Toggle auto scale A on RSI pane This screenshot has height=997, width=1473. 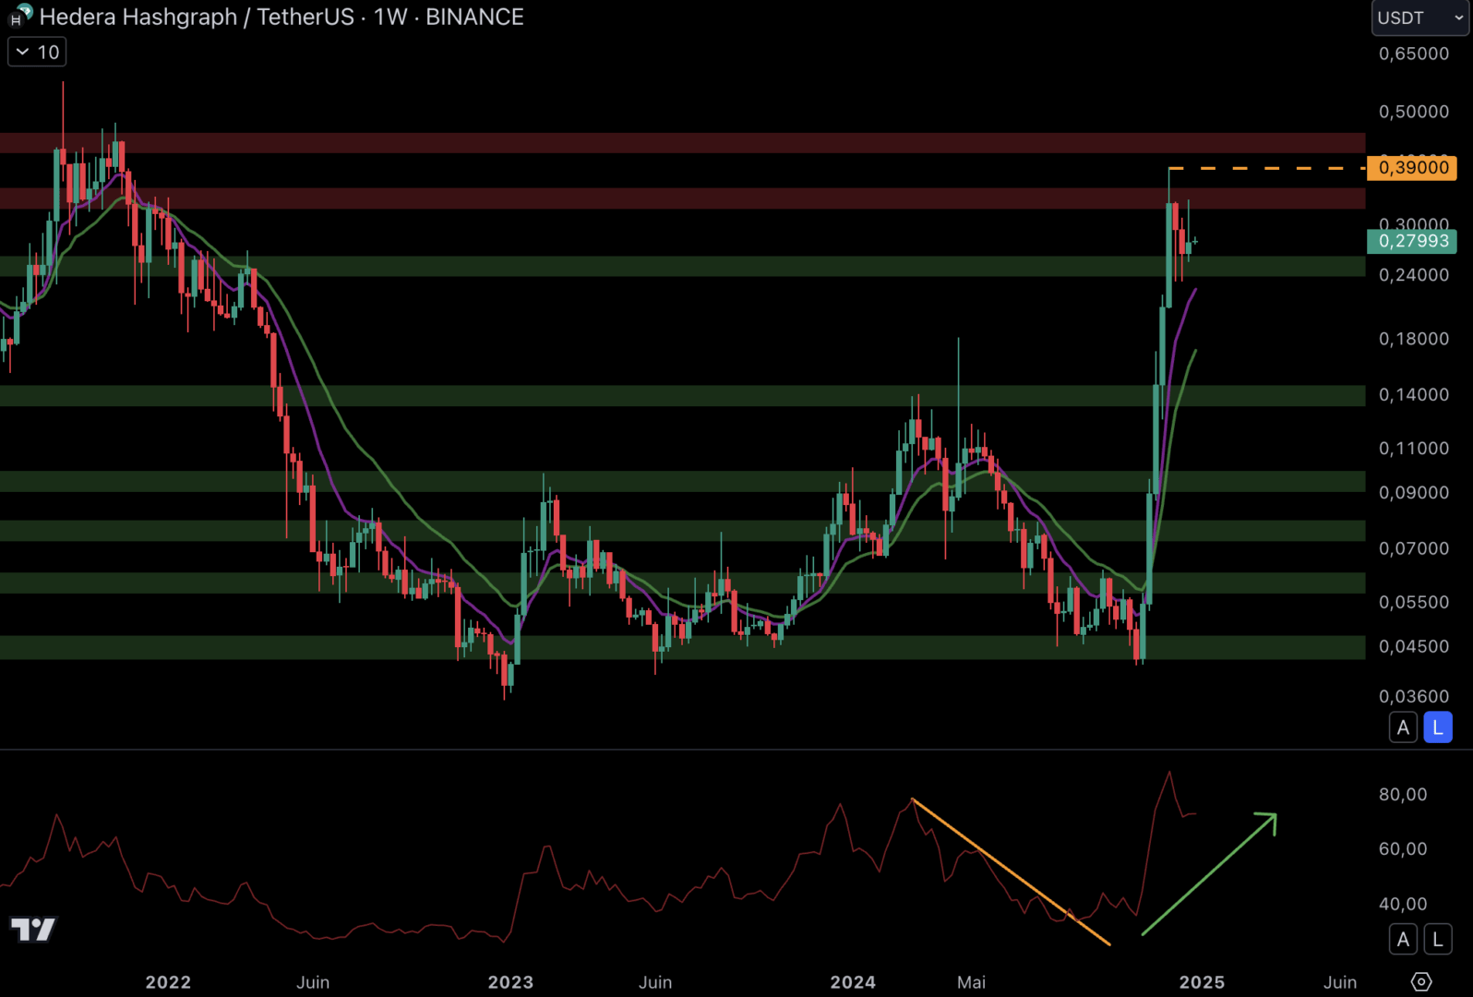[1403, 940]
